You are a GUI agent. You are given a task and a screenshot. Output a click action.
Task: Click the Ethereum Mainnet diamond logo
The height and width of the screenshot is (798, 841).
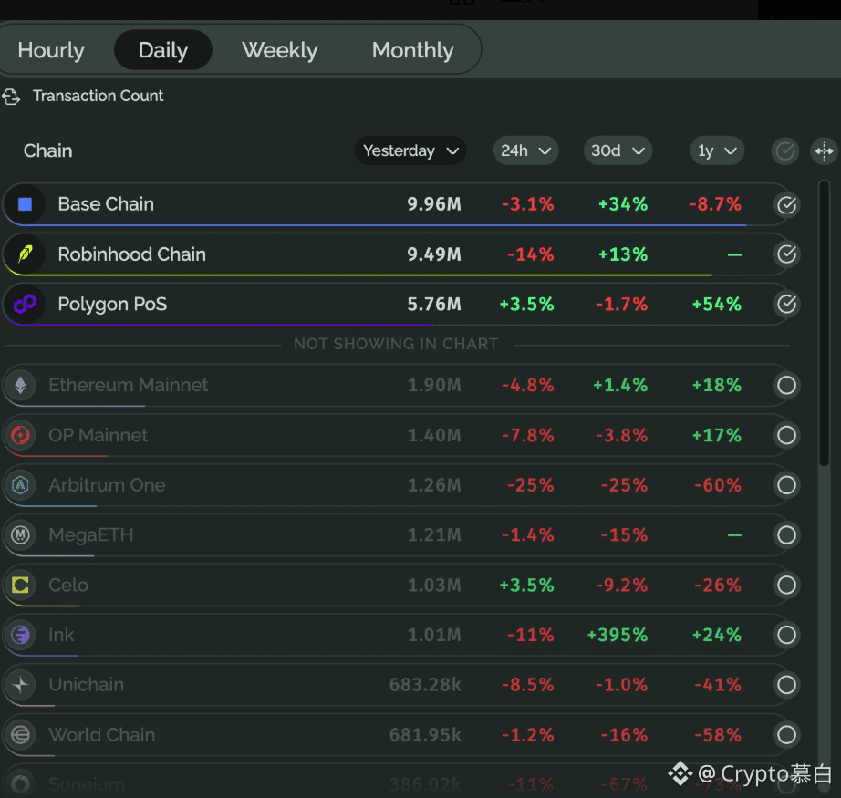[20, 385]
